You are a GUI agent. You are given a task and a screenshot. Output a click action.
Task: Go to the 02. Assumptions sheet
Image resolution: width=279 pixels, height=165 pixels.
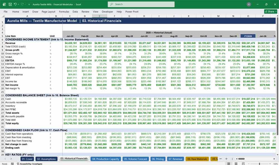click(46, 159)
